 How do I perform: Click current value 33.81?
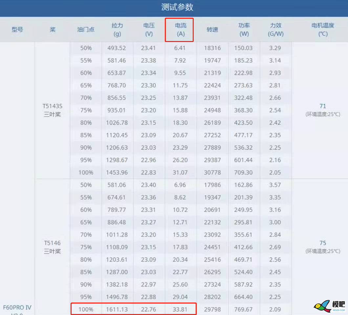tap(180, 309)
